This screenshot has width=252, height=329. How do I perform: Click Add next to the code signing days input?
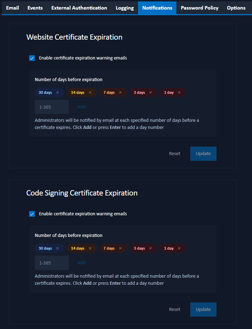(81, 262)
